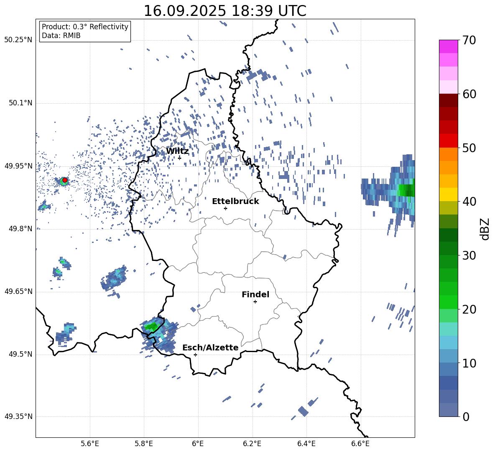The image size is (495, 452).
Task: Click the 30 colorbar tick value
Action: point(469,255)
